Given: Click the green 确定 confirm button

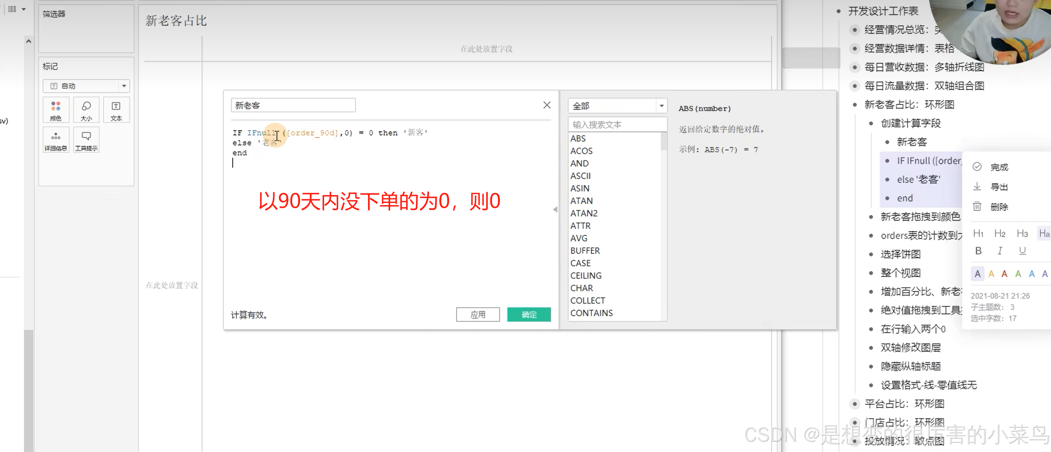Looking at the screenshot, I should [x=529, y=315].
